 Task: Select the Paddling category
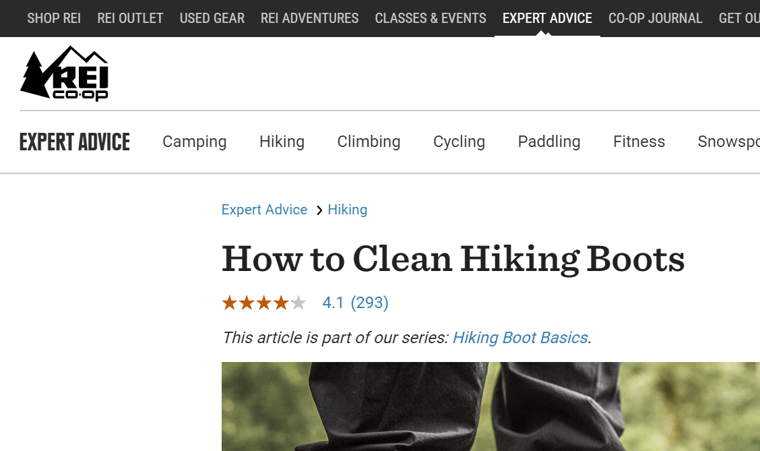pyautogui.click(x=549, y=142)
